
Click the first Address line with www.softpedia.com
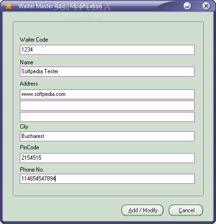coord(107,94)
